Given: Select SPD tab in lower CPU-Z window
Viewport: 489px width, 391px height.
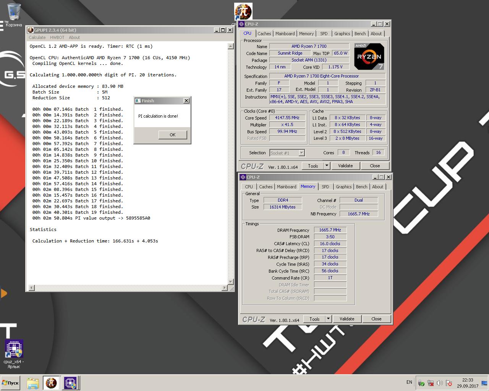Looking at the screenshot, I should pyautogui.click(x=325, y=187).
